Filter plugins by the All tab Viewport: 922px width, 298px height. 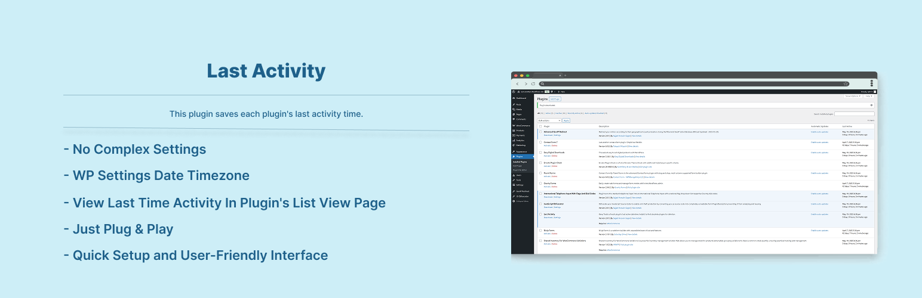540,113
